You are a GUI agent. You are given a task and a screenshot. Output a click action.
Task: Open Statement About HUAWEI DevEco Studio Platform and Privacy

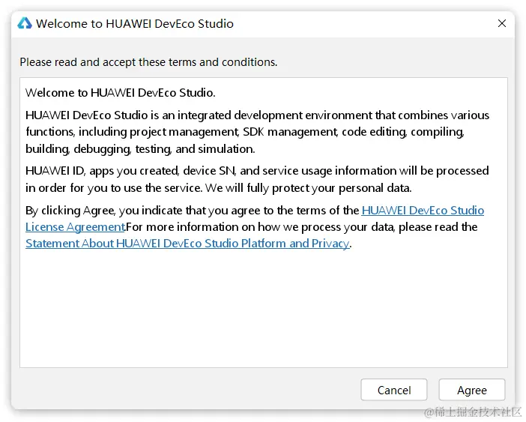(187, 243)
